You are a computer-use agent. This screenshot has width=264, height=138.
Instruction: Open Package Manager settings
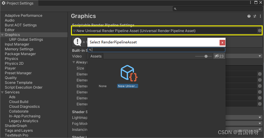pyautogui.click(x=20, y=54)
